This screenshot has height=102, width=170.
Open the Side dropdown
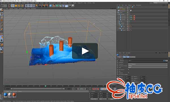pyautogui.click(x=148, y=67)
